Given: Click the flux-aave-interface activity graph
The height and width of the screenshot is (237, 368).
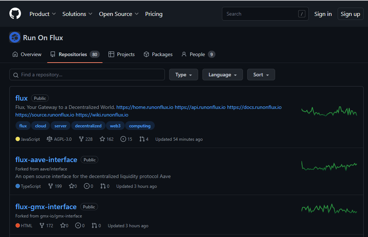Looking at the screenshot, I should (x=329, y=166).
